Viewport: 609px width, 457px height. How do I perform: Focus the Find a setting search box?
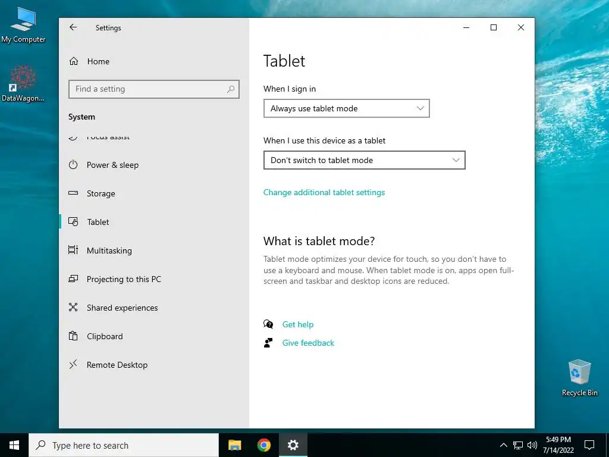(154, 89)
